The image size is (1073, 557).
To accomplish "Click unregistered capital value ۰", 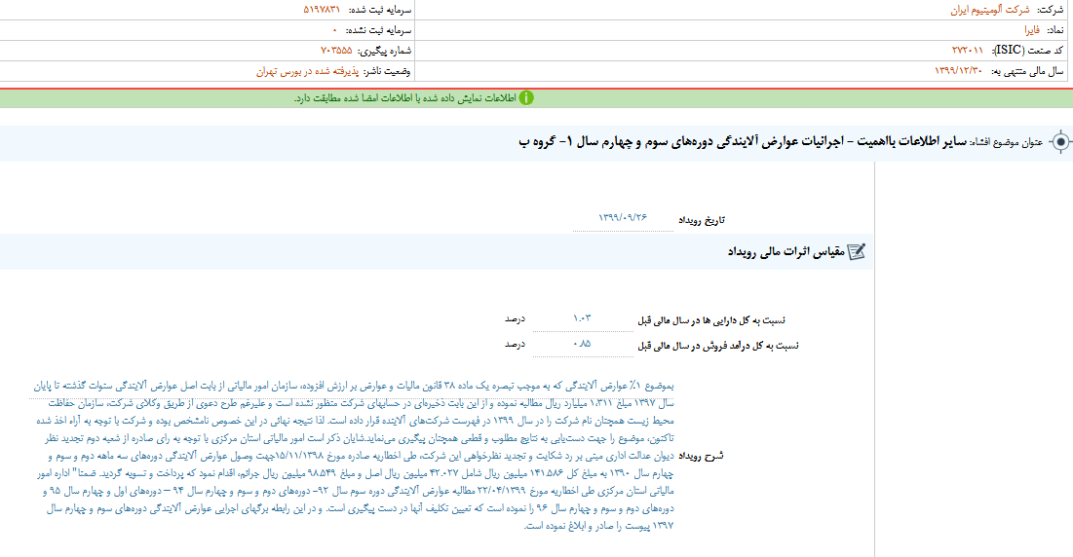I will 334,30.
